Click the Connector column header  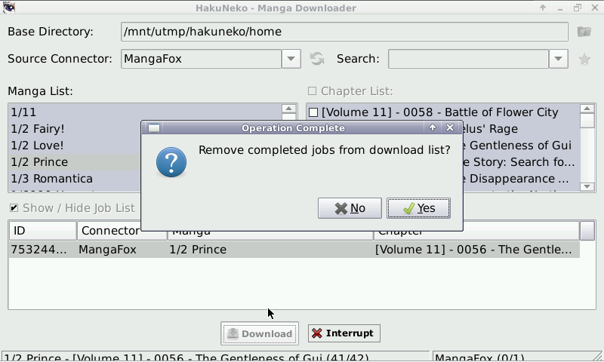click(122, 231)
